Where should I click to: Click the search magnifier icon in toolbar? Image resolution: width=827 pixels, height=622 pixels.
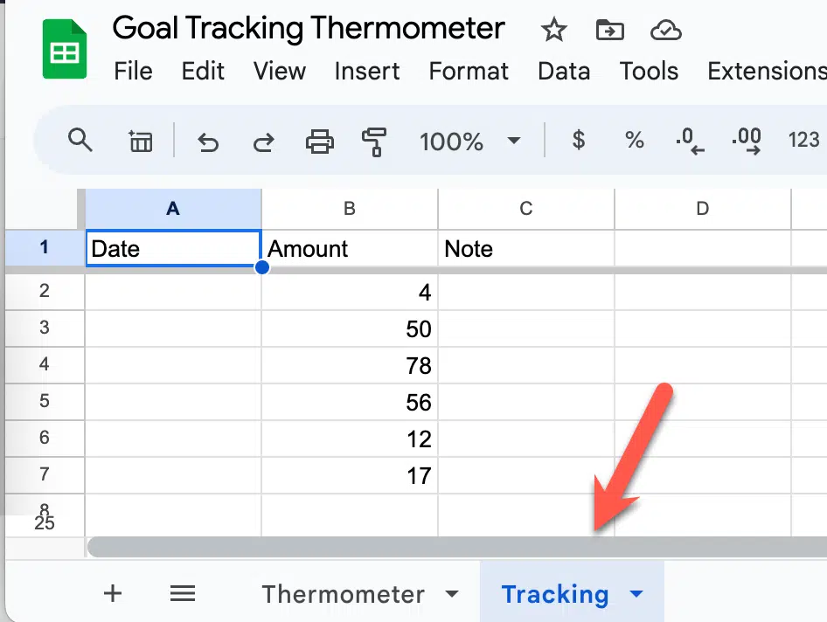click(x=80, y=141)
